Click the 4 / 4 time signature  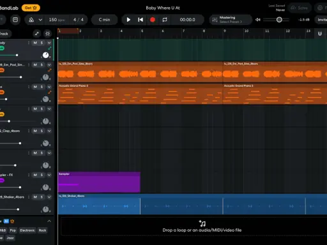(79, 20)
